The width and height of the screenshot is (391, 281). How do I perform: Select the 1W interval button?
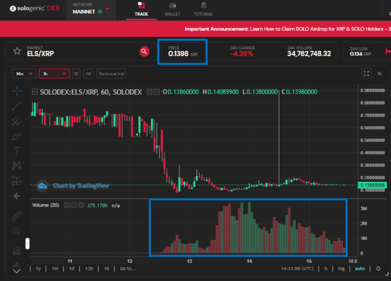(x=88, y=74)
